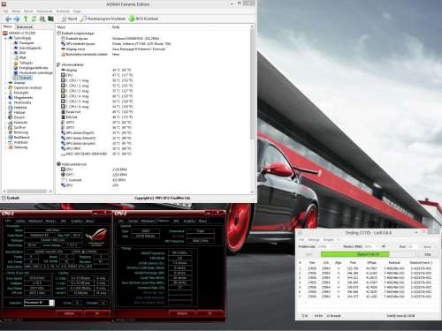Screen dimensions: 442x331
Task: Select Háttértár in the AIDA64 tree
Action: click(x=20, y=108)
